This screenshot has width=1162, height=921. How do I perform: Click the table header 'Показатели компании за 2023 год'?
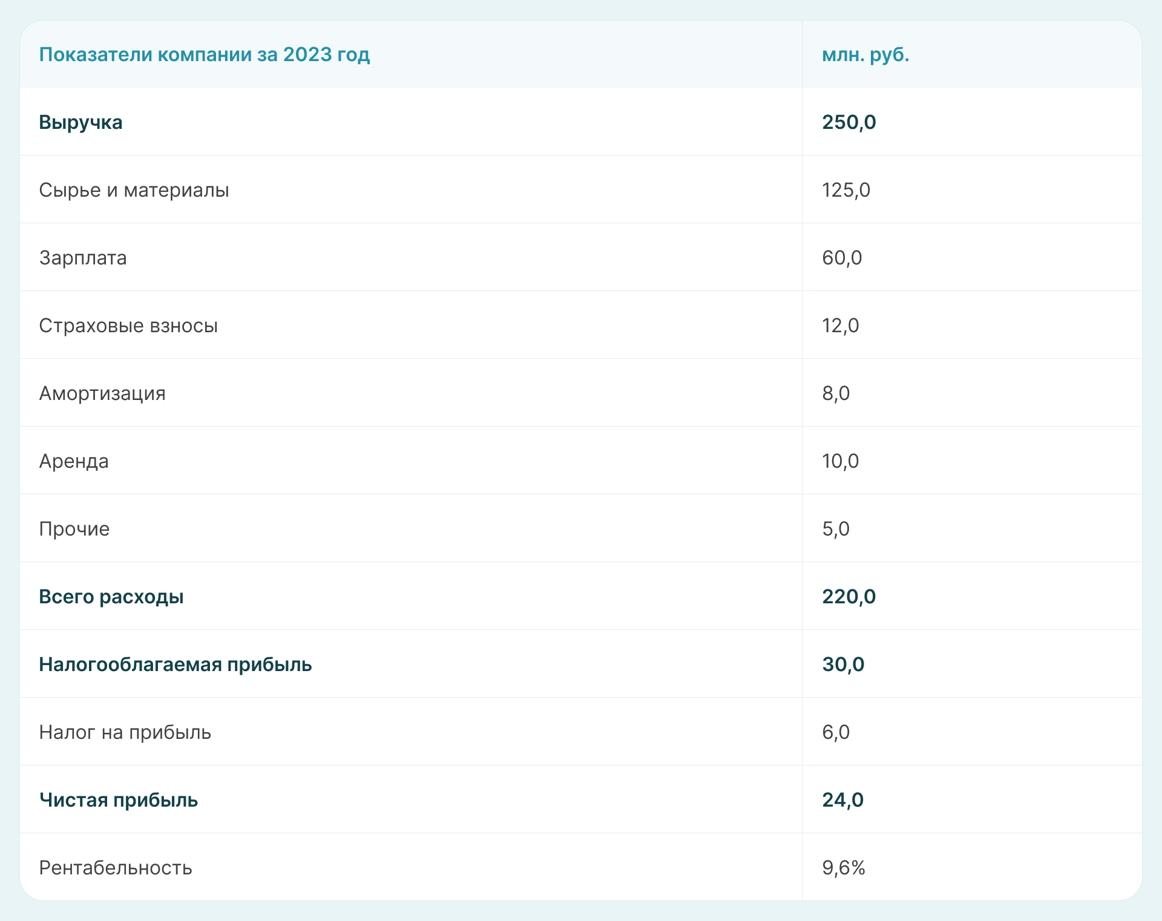[204, 54]
